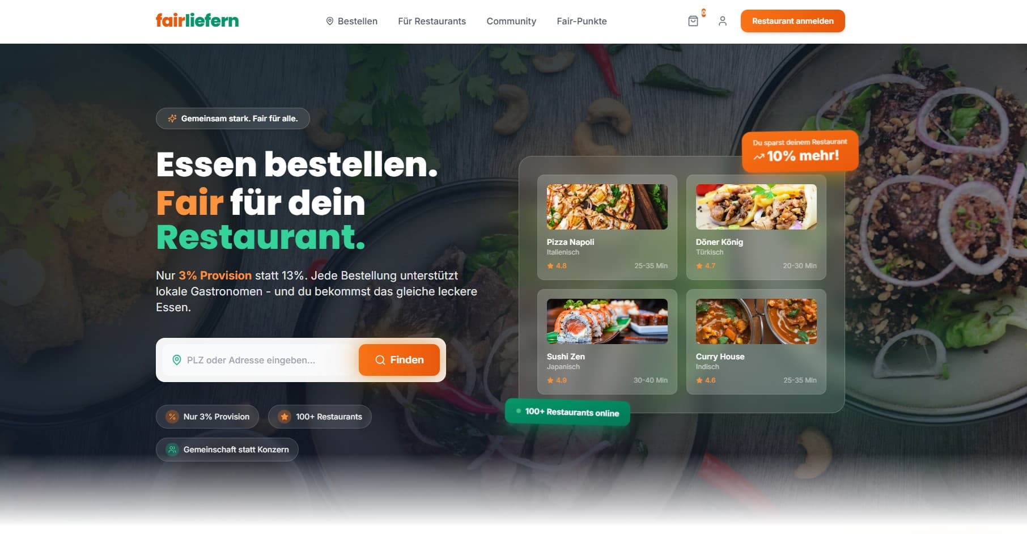
Task: Open the Pizza Napoli restaurant card
Action: click(607, 227)
